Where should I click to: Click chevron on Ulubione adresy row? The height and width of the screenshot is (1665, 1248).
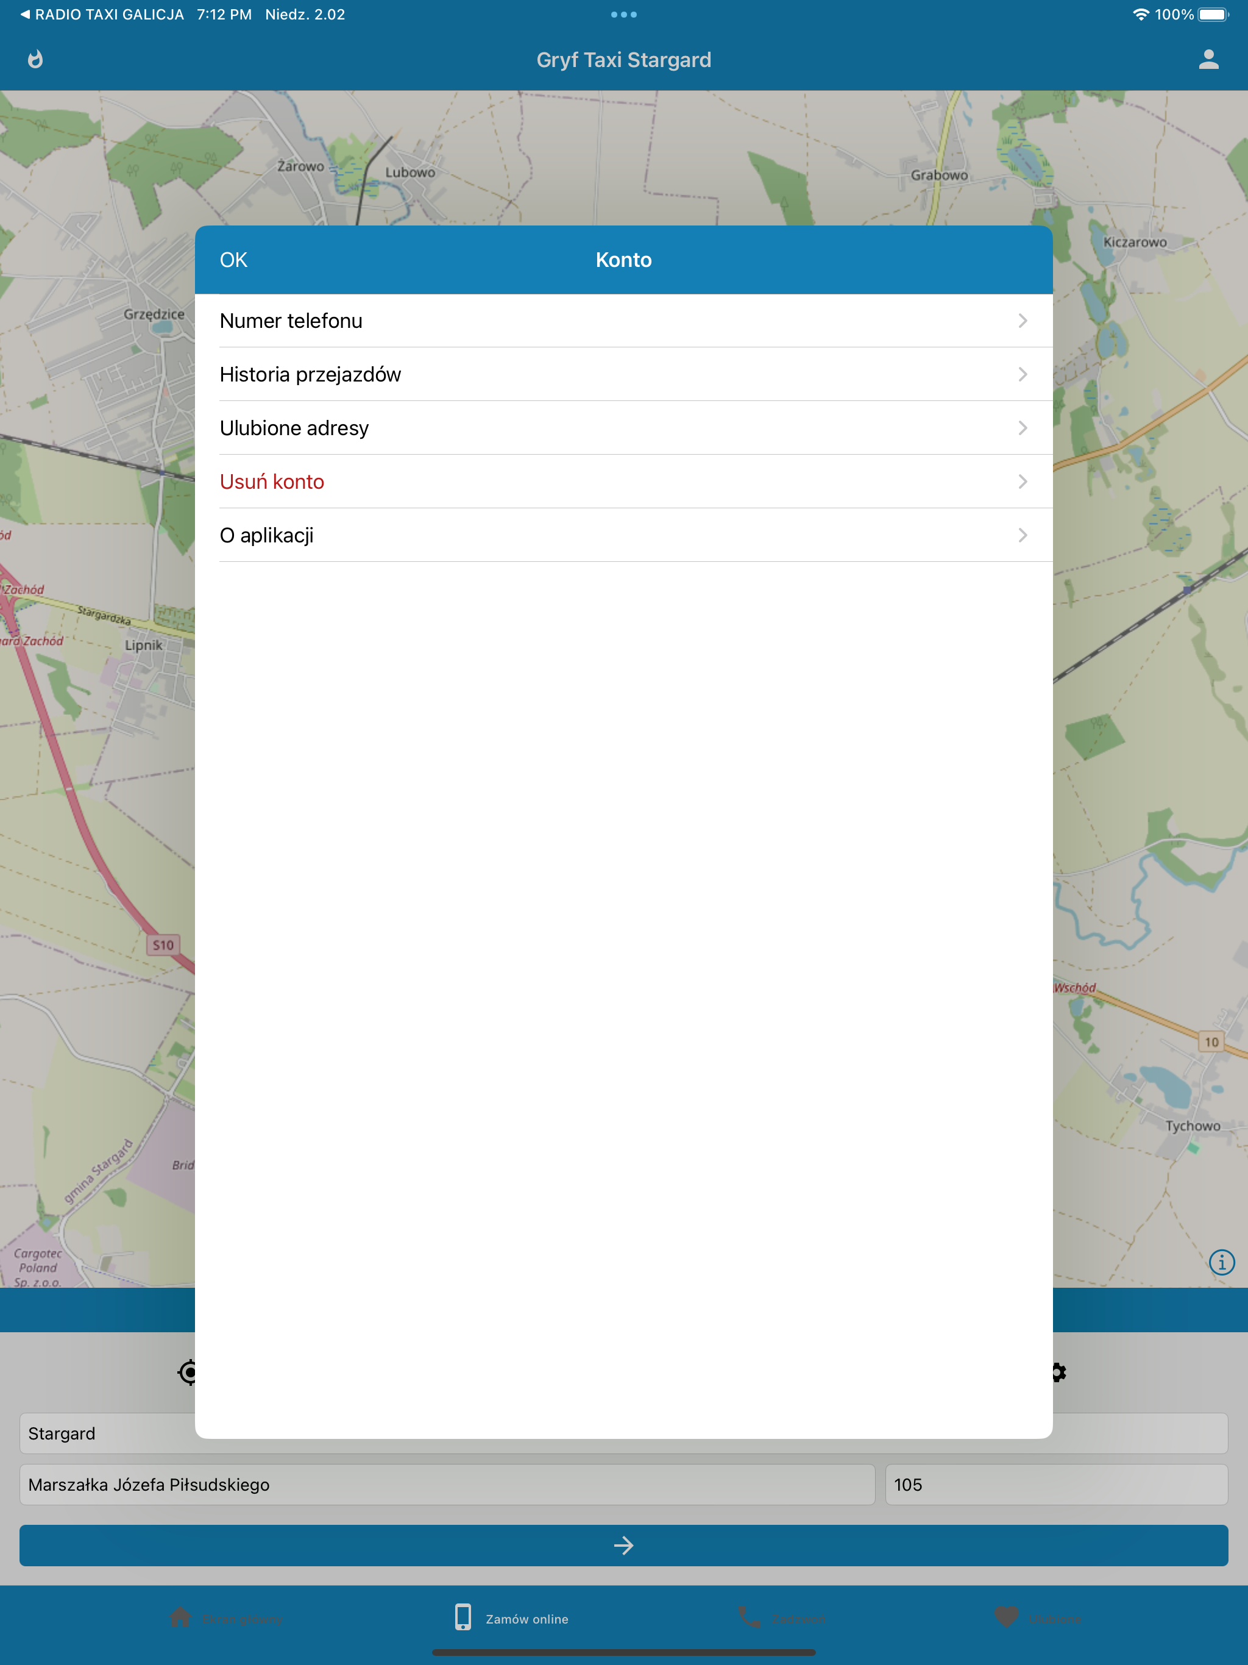[1022, 428]
